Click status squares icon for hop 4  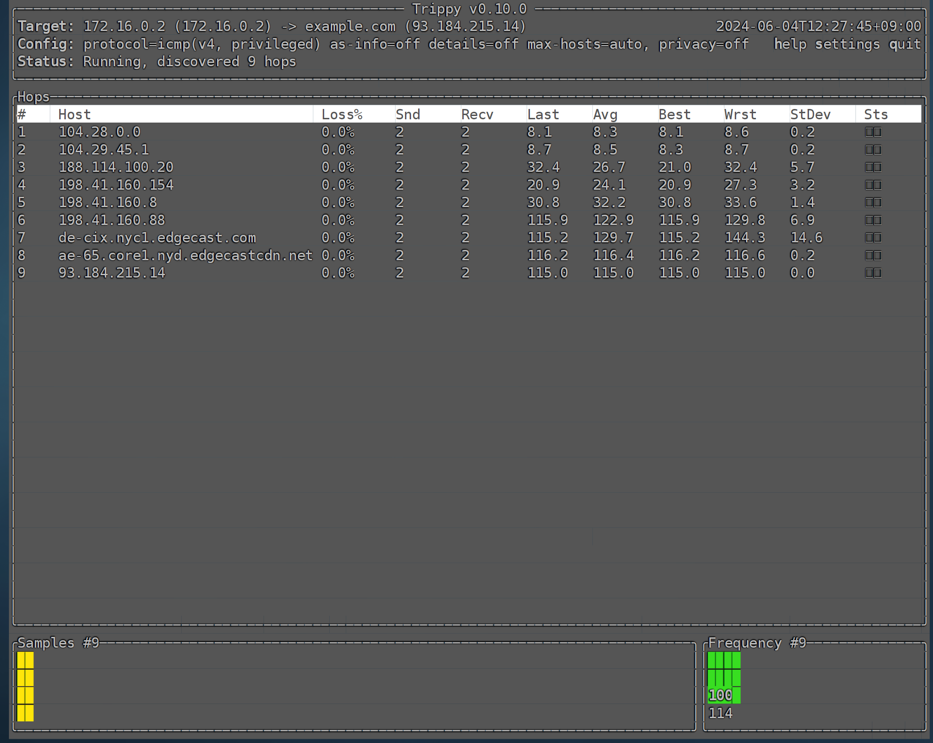(873, 185)
